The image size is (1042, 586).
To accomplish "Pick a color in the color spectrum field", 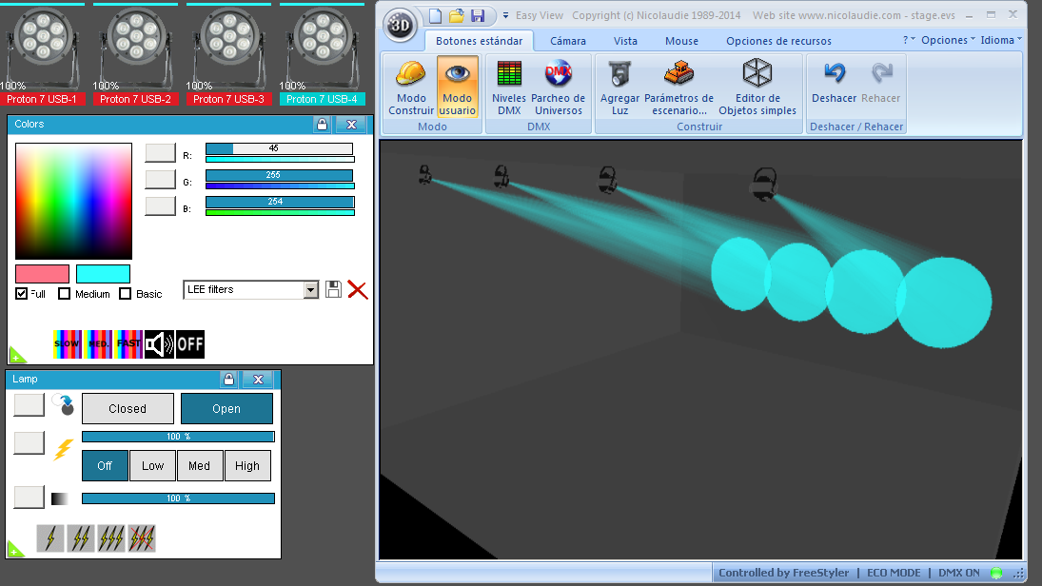I will tap(74, 201).
